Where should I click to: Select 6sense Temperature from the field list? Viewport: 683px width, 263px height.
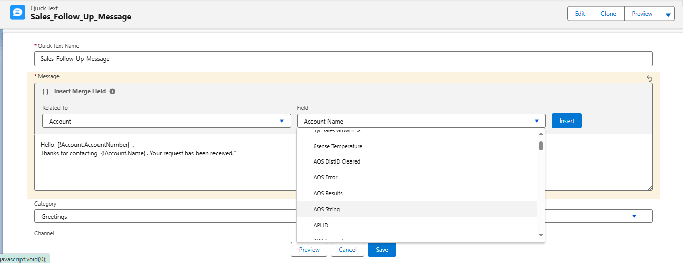tap(337, 146)
